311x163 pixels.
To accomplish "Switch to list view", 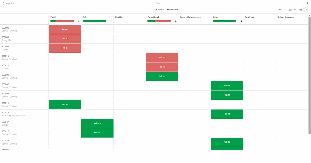I will click(x=280, y=10).
